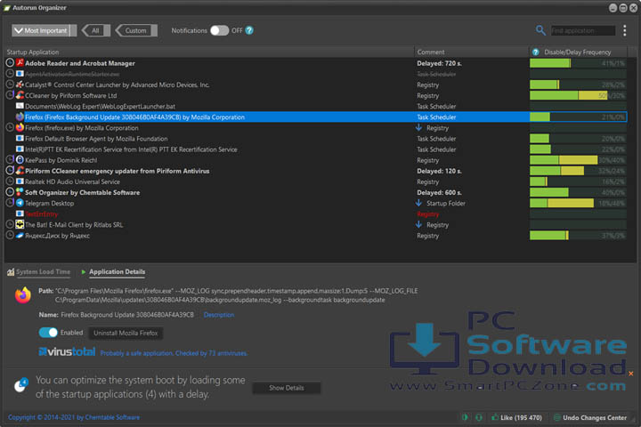Click System Load Time chart icon
641x427 pixels.
[11, 272]
